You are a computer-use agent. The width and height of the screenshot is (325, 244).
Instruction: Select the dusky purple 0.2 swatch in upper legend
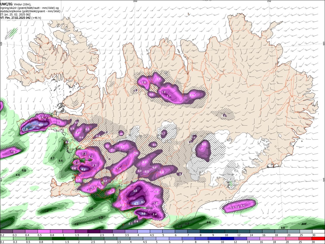[6, 232]
